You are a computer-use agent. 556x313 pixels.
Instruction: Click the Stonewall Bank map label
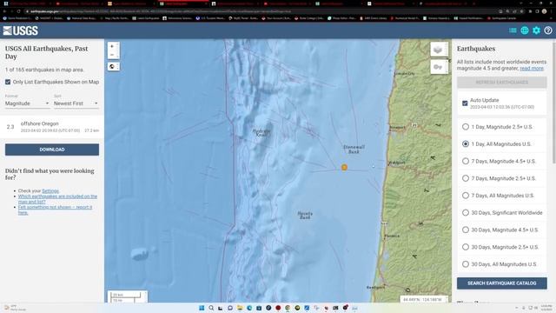(x=354, y=149)
